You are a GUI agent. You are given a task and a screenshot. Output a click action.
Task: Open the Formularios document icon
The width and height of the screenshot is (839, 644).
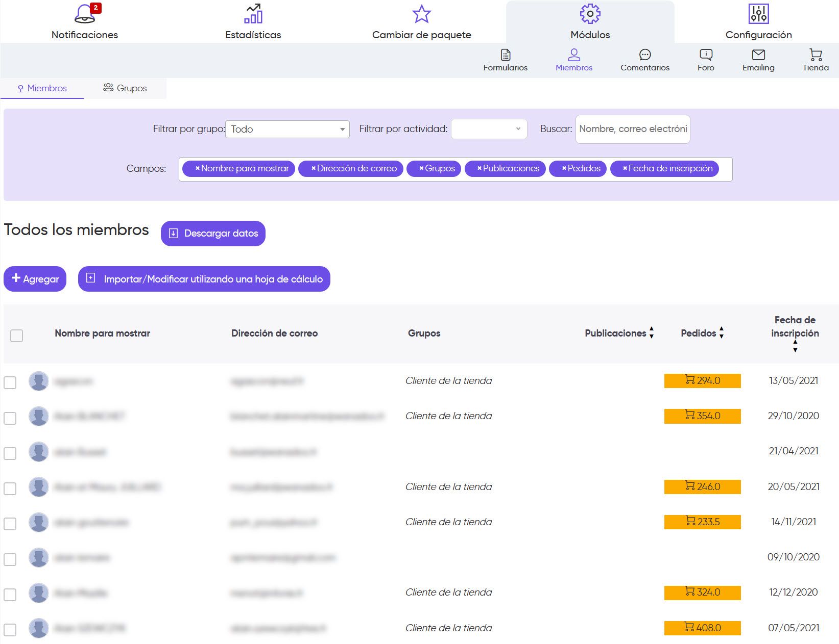point(506,55)
